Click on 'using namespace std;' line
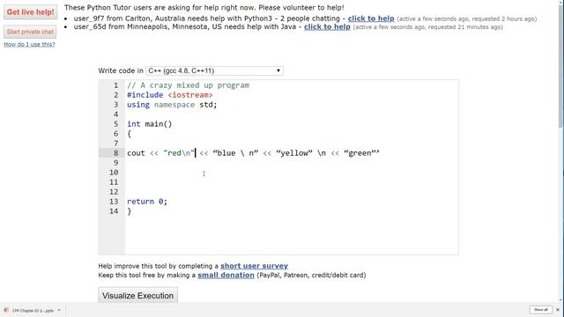The image size is (564, 317). point(172,105)
